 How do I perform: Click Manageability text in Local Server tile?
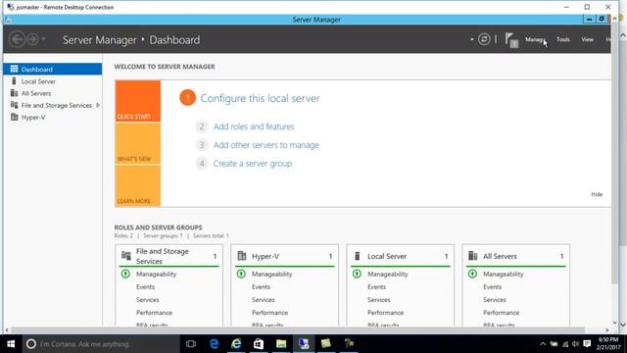pyautogui.click(x=388, y=275)
